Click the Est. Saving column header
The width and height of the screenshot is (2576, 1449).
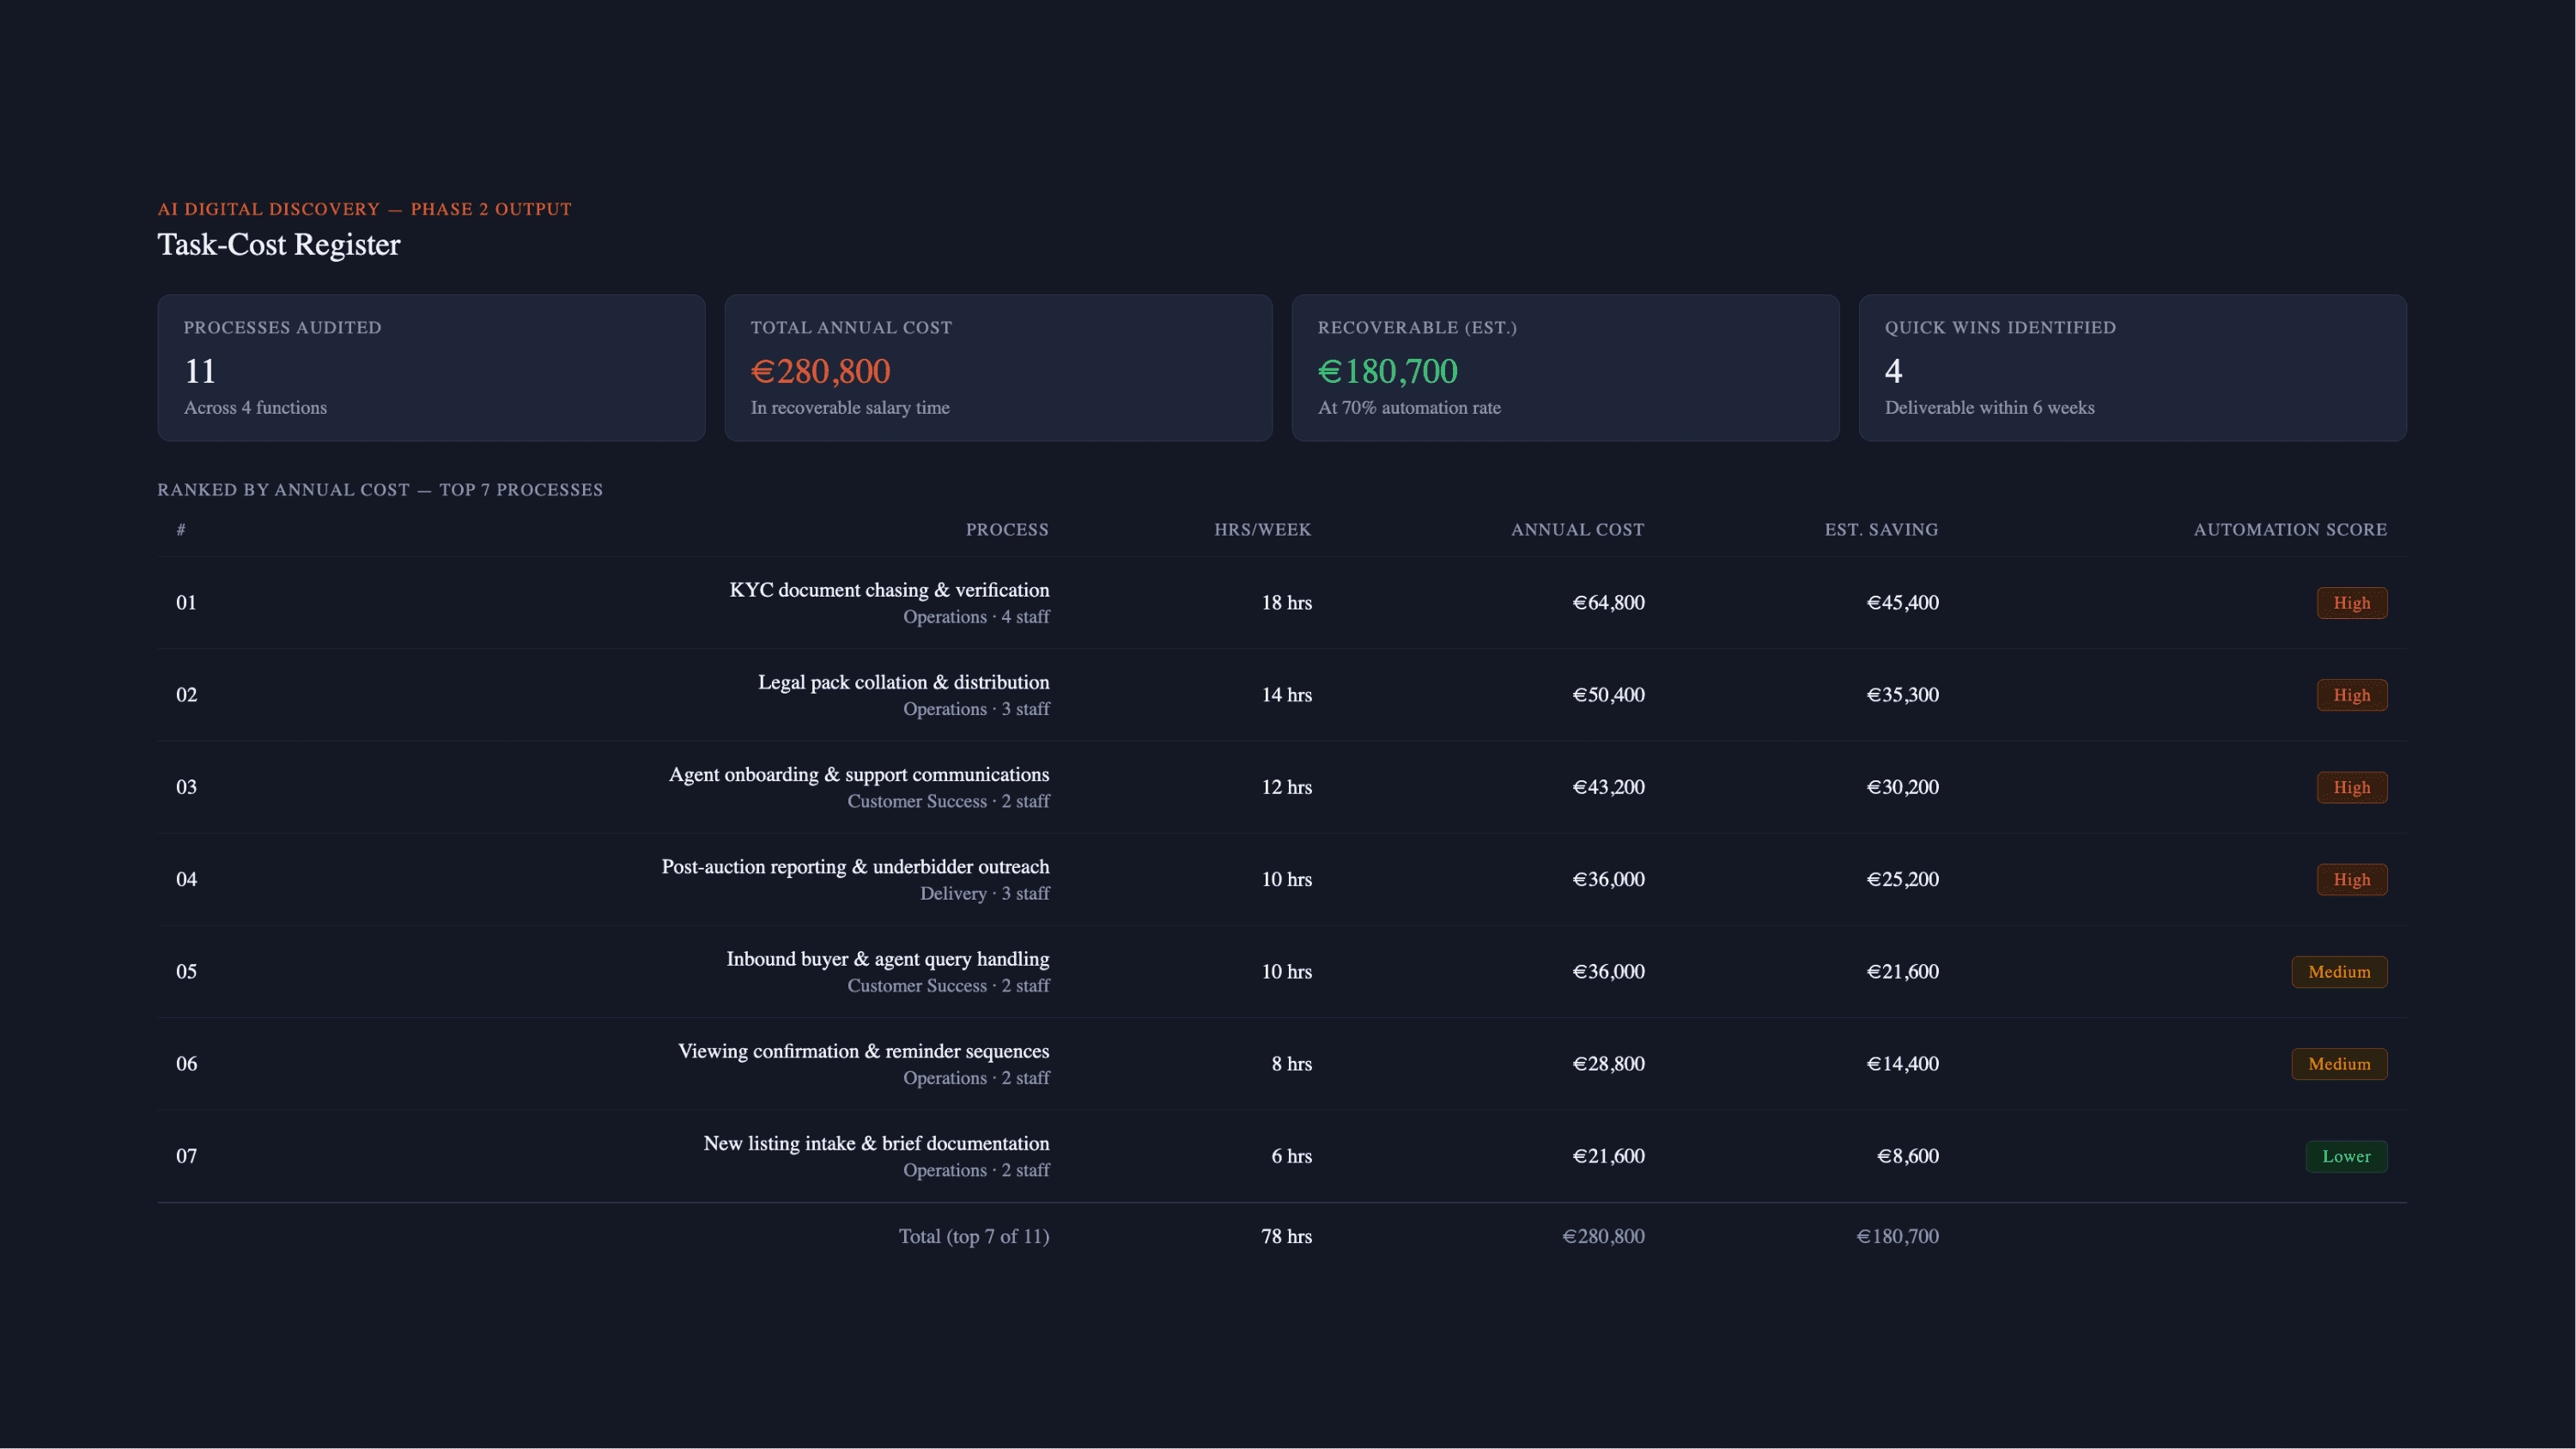coord(1881,529)
